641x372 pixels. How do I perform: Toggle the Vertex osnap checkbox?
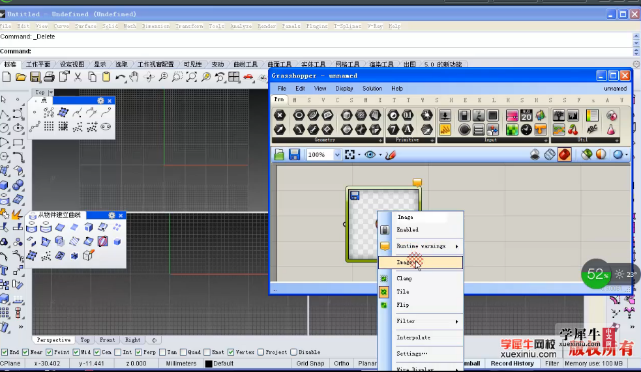[x=231, y=352]
